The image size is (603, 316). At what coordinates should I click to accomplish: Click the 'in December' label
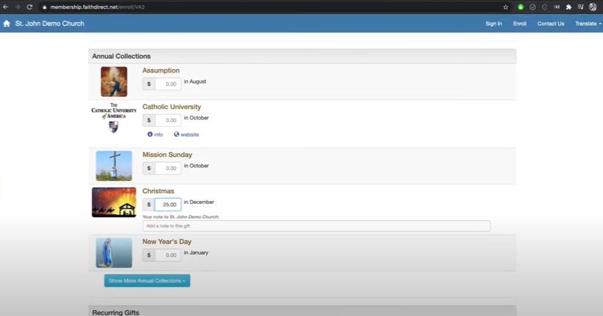[x=199, y=202]
